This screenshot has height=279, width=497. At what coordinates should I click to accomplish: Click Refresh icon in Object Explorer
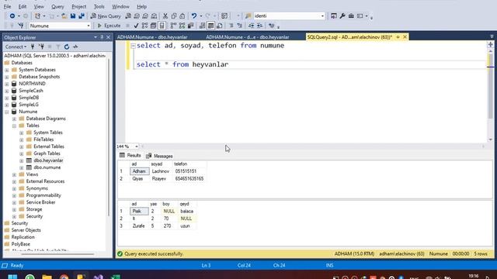(67, 46)
